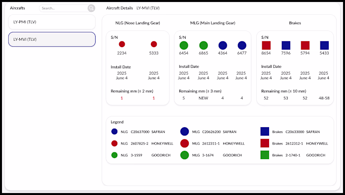Click serial number 8654
This screenshot has height=195, width=345.
(x=266, y=53)
